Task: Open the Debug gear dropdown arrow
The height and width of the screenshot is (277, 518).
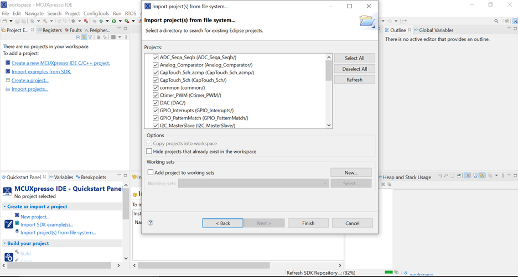Action: (107, 21)
